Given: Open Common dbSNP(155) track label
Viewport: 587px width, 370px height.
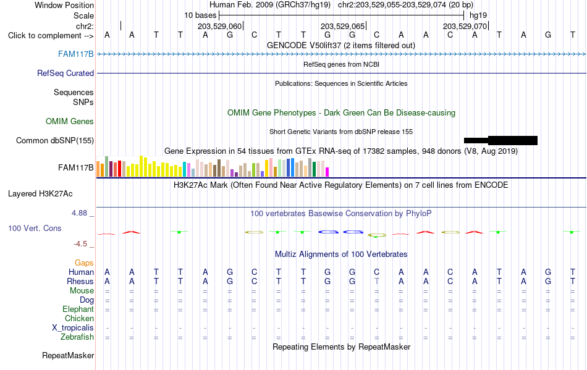Looking at the screenshot, I should [x=54, y=140].
